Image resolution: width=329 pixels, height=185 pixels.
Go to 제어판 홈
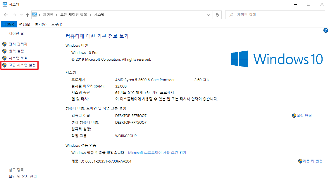pyautogui.click(x=16, y=34)
